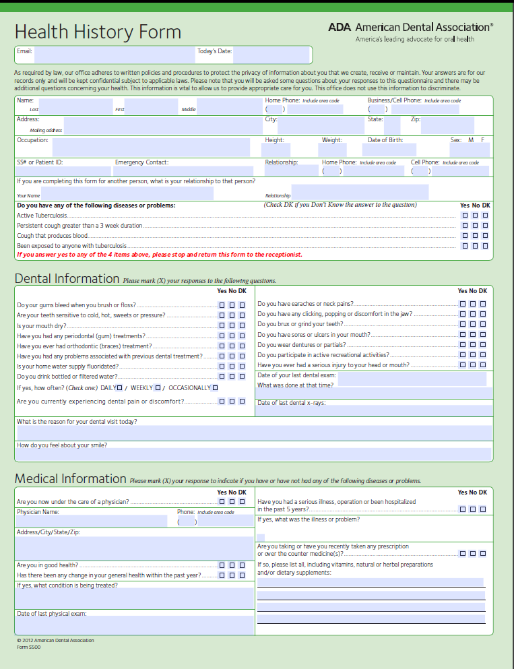Screen dimensions: 514x669
Task: Click the City field
Action: tap(321, 126)
